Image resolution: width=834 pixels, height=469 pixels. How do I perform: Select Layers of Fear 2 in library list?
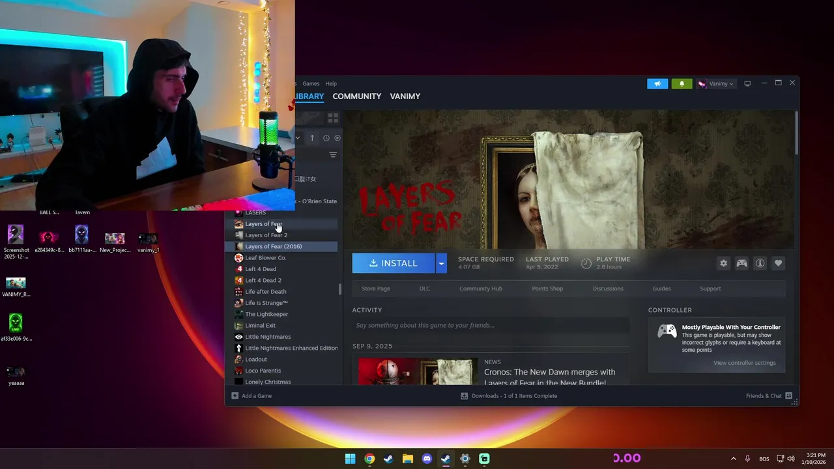pos(266,235)
